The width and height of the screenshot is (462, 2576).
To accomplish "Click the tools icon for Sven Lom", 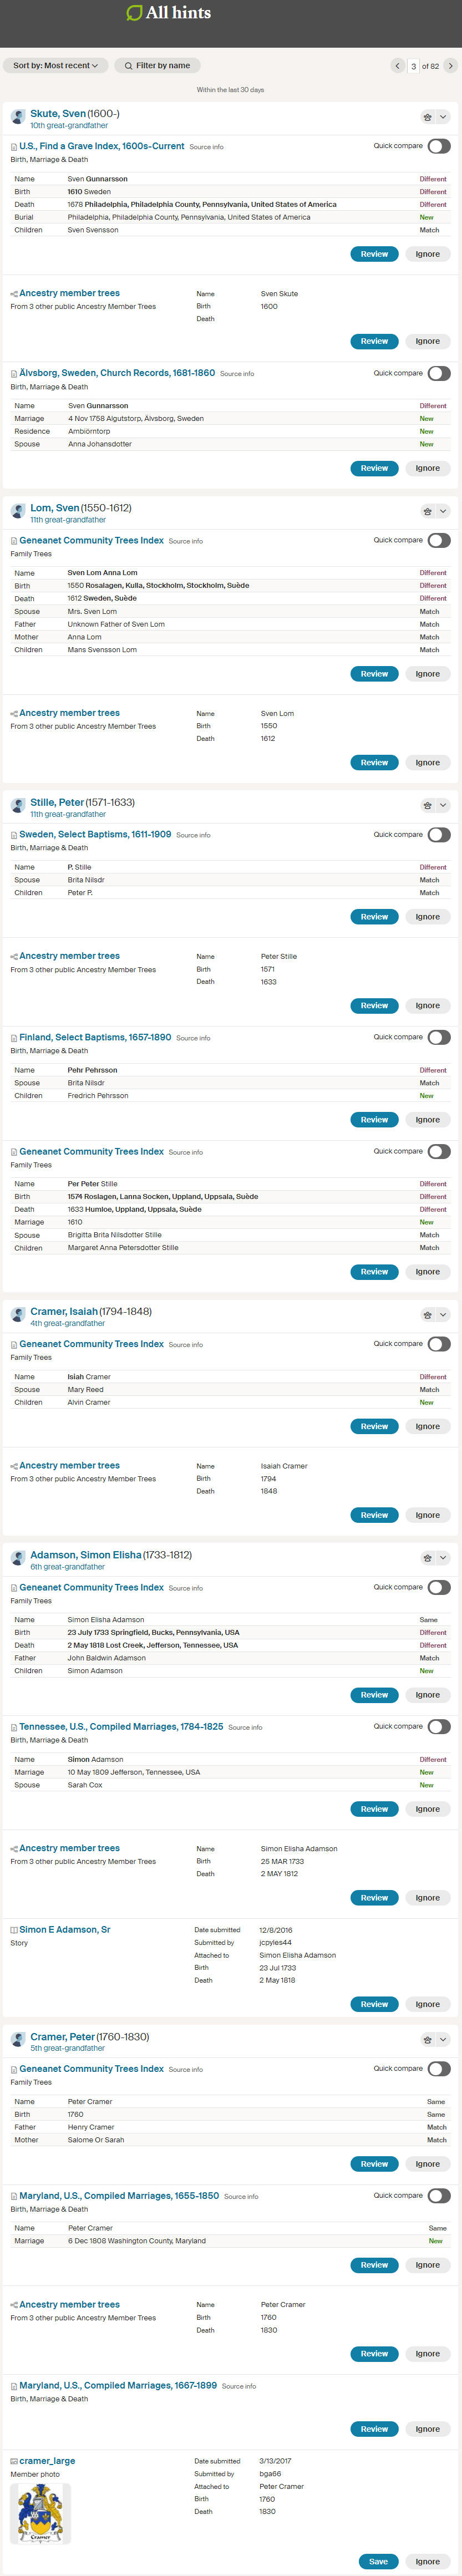I will 427,511.
